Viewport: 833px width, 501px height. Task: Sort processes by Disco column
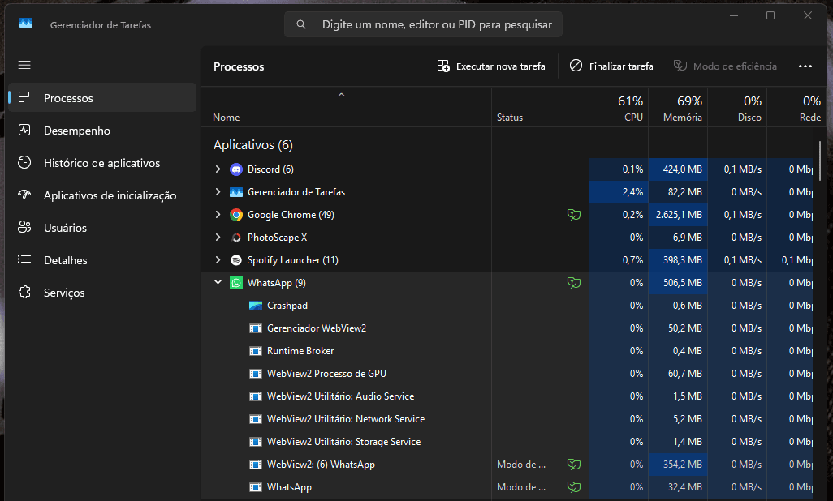tap(737, 107)
